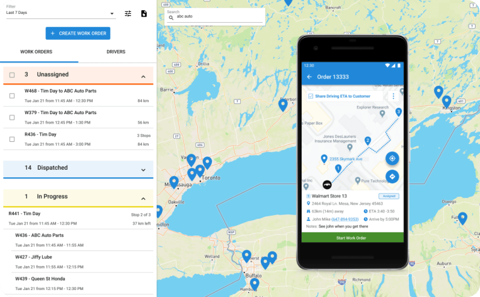Collapse the Unassigned section
This screenshot has height=297, width=480.
[143, 76]
